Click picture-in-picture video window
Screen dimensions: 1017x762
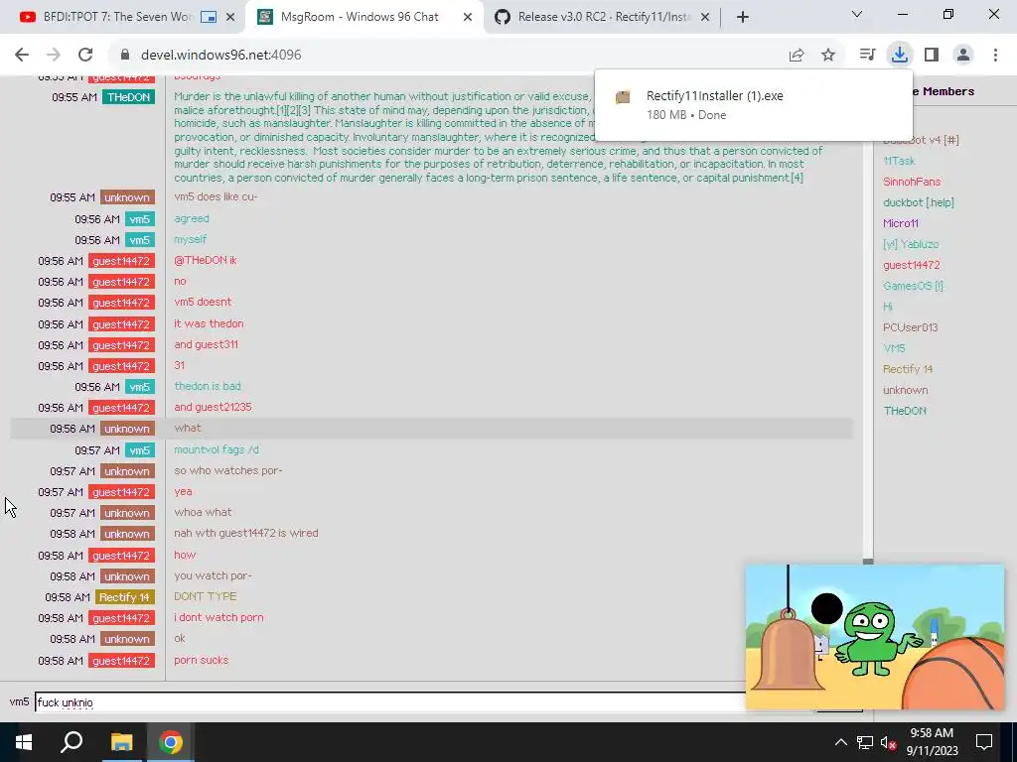pyautogui.click(x=874, y=637)
